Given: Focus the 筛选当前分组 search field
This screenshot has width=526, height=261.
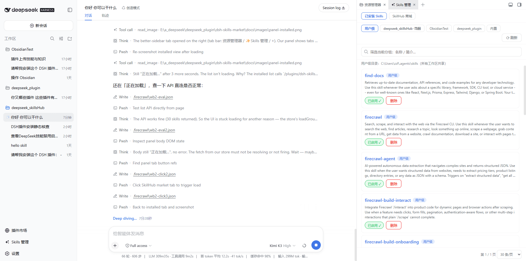Looking at the screenshot, I should coord(441,52).
